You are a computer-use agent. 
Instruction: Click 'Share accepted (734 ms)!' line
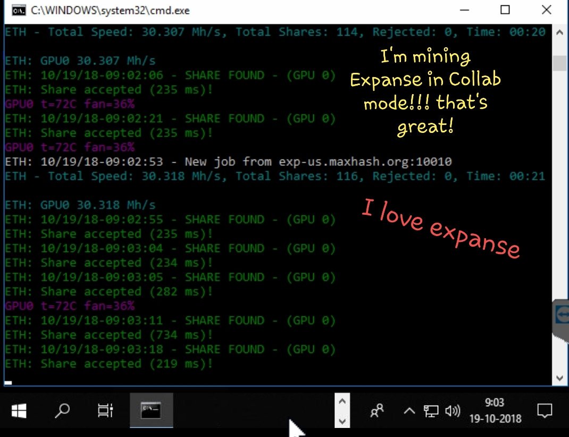(x=109, y=335)
